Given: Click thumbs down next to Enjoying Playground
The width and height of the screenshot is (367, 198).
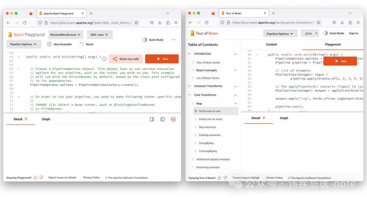Looking at the screenshot, I should point(41,178).
